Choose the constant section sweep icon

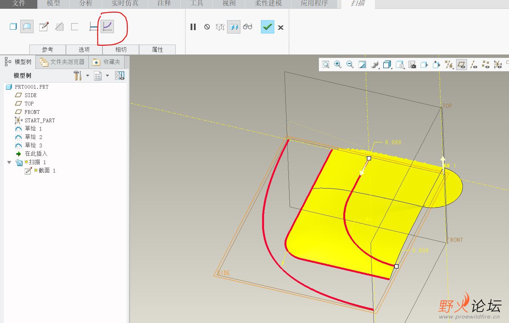(93, 27)
